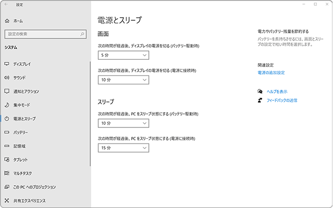The image size is (333, 208).
Task: Open マルチタスク settings page
Action: point(22,173)
